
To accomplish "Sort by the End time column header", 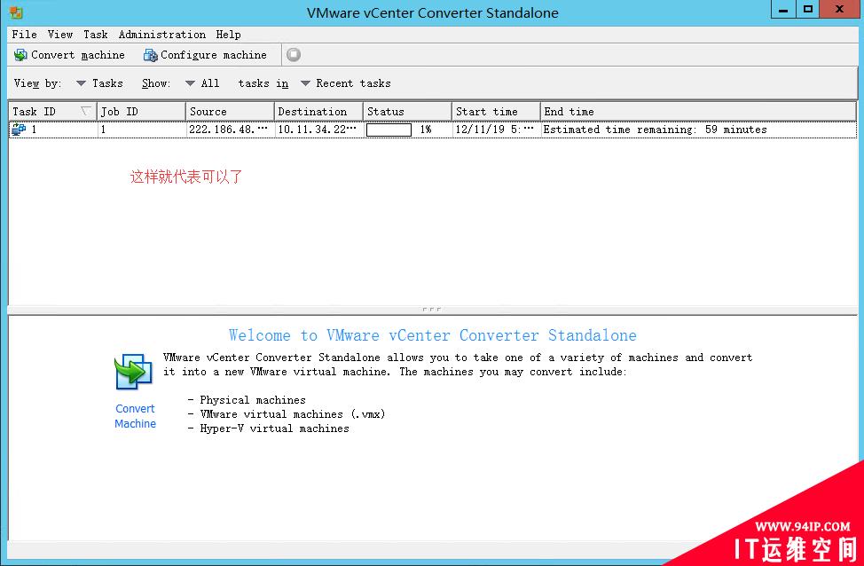I will click(x=699, y=111).
